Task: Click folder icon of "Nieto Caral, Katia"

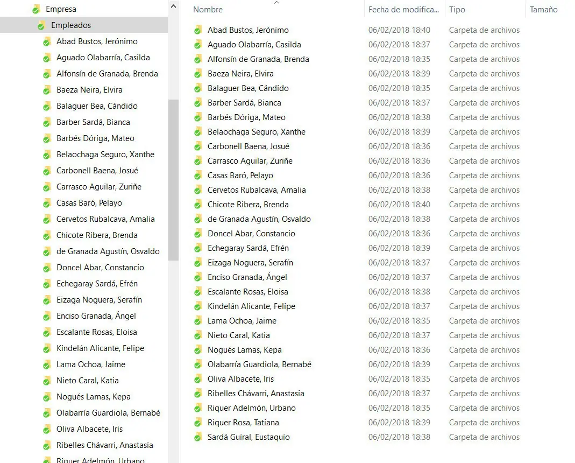Action: coord(199,335)
